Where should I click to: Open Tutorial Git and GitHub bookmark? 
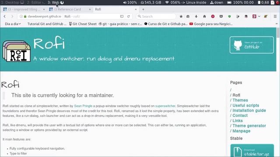(47, 24)
